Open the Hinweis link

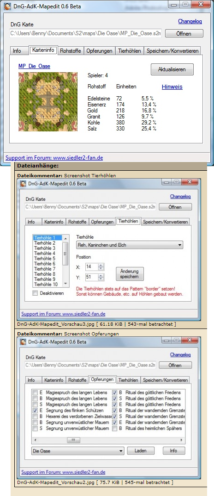click(x=172, y=87)
